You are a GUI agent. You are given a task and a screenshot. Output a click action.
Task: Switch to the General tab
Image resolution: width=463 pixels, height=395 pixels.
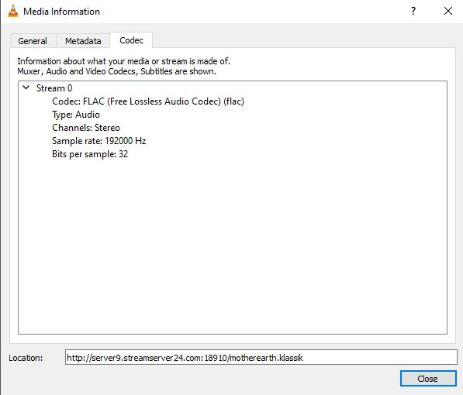tap(33, 41)
